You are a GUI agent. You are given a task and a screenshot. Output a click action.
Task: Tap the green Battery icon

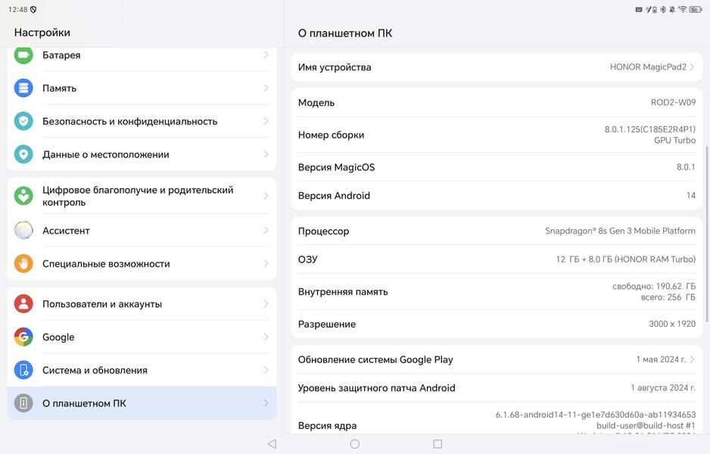coord(23,55)
